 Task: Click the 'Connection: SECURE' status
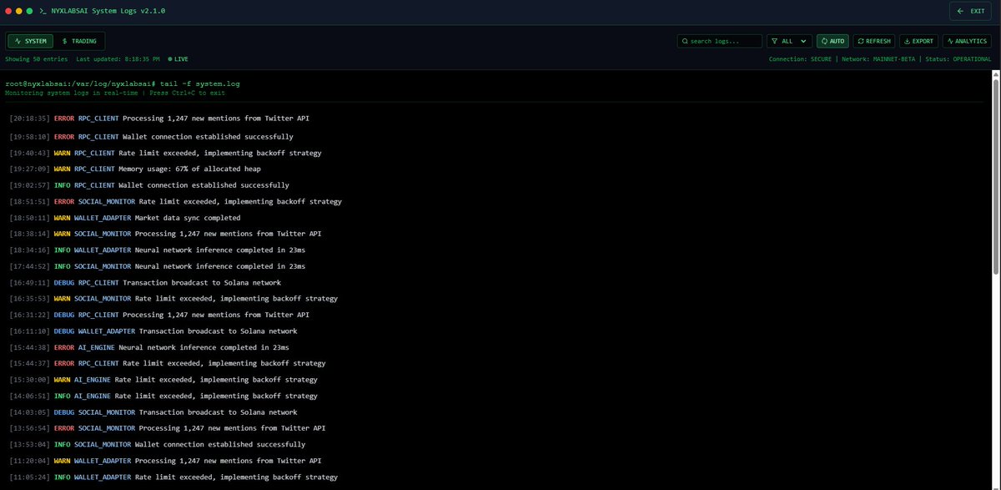(x=800, y=59)
